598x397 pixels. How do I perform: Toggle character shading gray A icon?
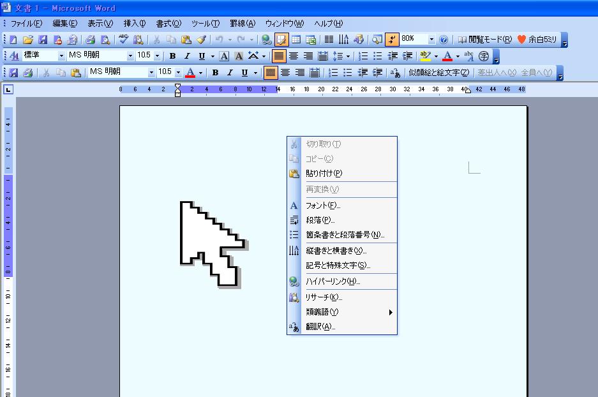[239, 56]
